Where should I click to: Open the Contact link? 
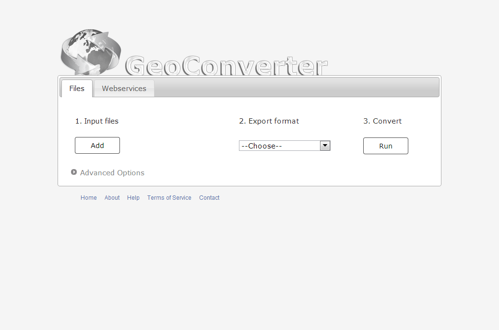[209, 198]
